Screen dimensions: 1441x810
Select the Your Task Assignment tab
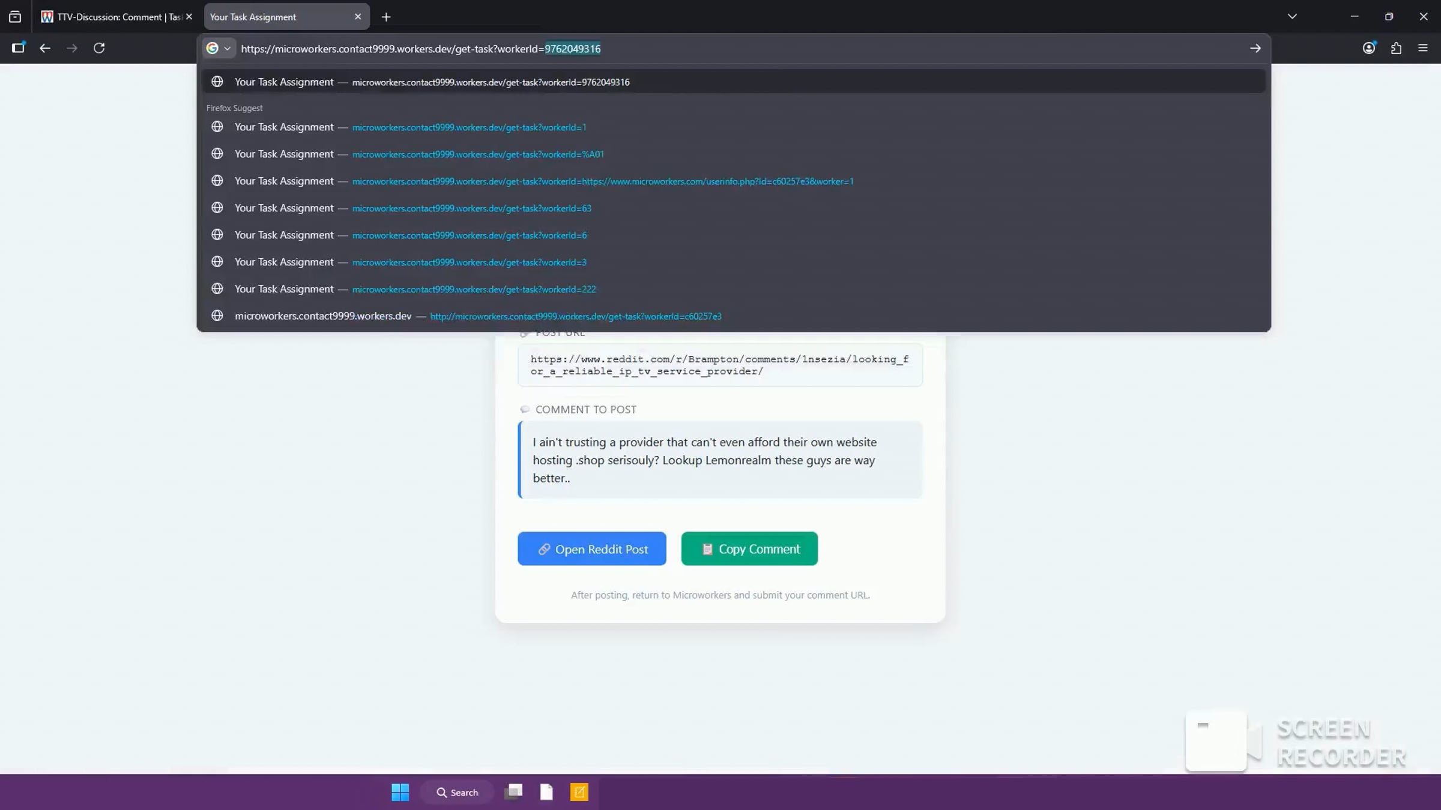(x=287, y=17)
